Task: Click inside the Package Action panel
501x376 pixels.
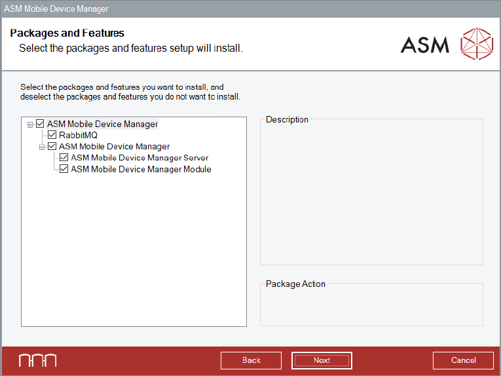Action: point(371,307)
